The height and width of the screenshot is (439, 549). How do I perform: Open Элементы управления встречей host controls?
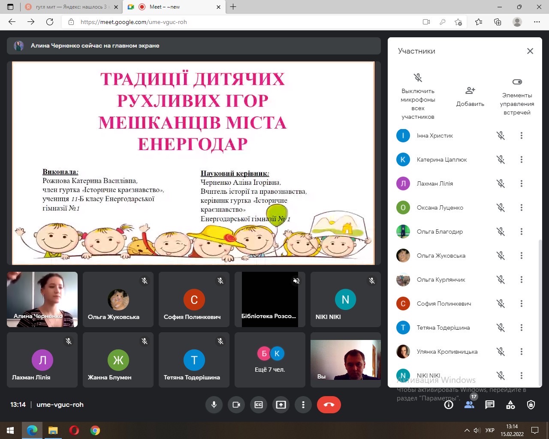point(517,96)
